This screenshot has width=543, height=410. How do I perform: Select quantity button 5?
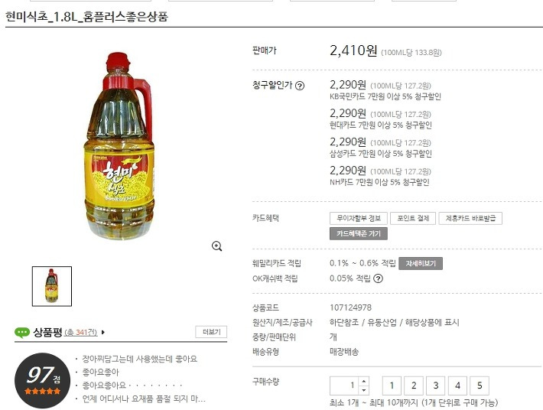click(x=480, y=386)
